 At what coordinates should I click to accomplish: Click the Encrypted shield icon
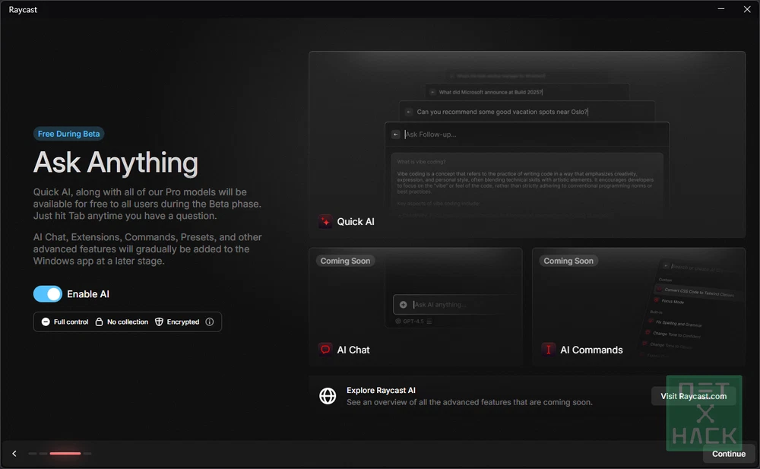(x=159, y=322)
